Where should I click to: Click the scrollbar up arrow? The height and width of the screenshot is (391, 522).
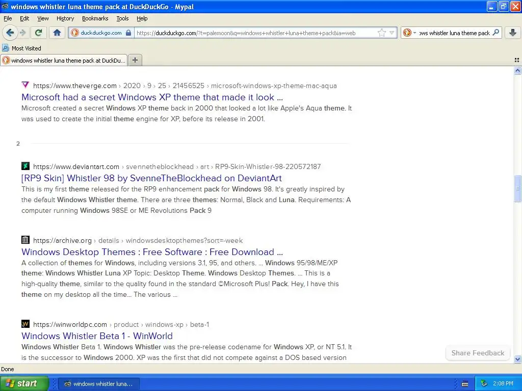pos(517,70)
